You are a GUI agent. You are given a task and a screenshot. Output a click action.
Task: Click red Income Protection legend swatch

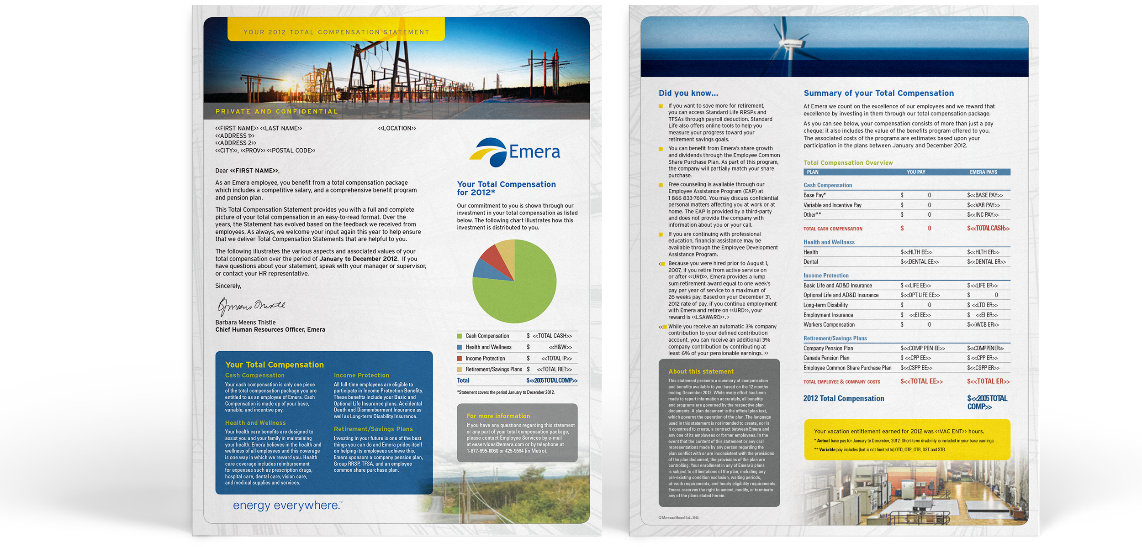(460, 359)
